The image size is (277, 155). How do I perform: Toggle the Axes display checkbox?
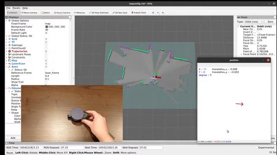point(46,67)
